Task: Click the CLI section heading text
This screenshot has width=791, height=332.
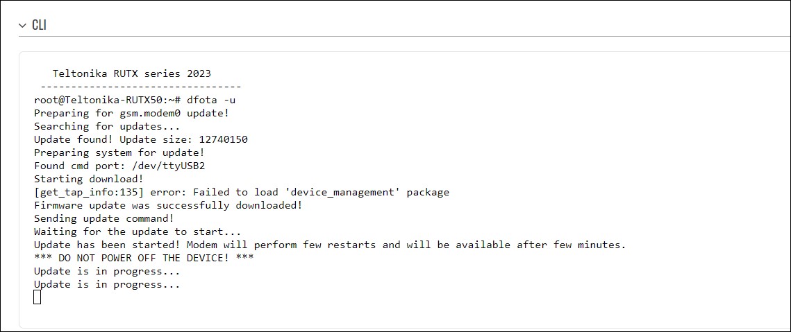Action: 39,26
